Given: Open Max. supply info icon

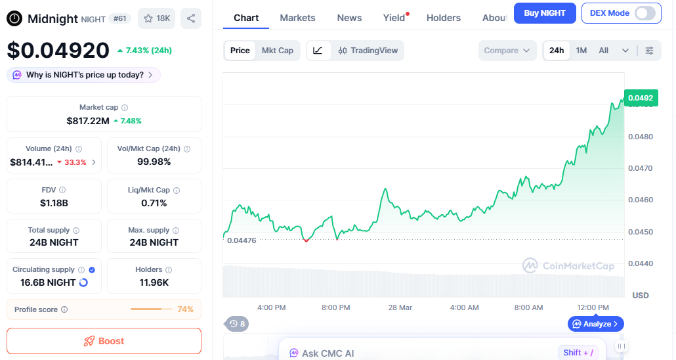Looking at the screenshot, I should [x=176, y=231].
